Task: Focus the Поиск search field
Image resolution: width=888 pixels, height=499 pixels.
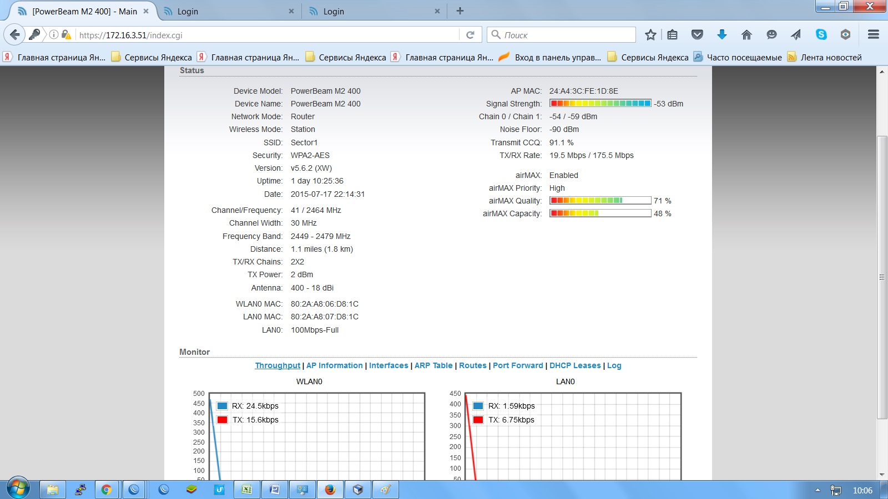Action: point(561,35)
